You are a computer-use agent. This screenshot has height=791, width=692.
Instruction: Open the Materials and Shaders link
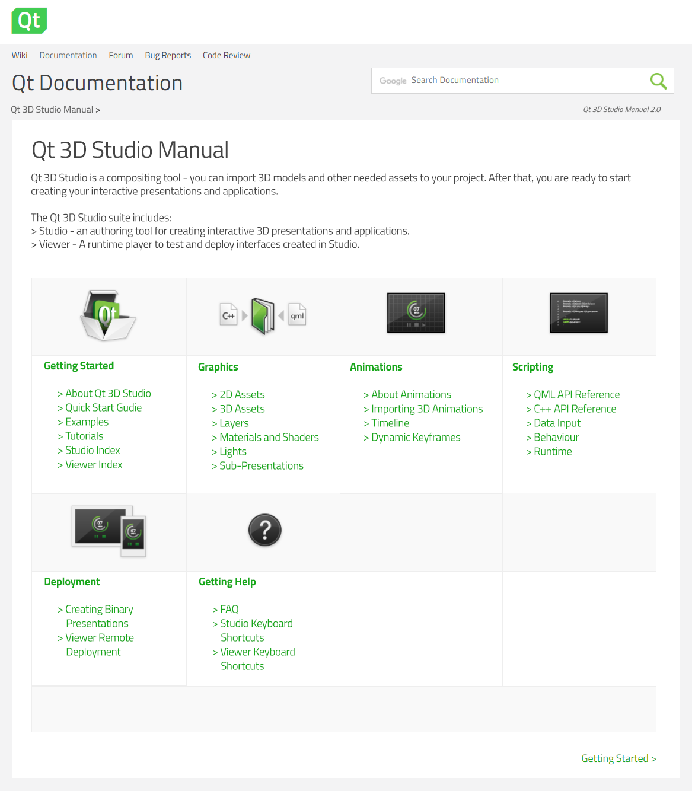click(x=269, y=438)
